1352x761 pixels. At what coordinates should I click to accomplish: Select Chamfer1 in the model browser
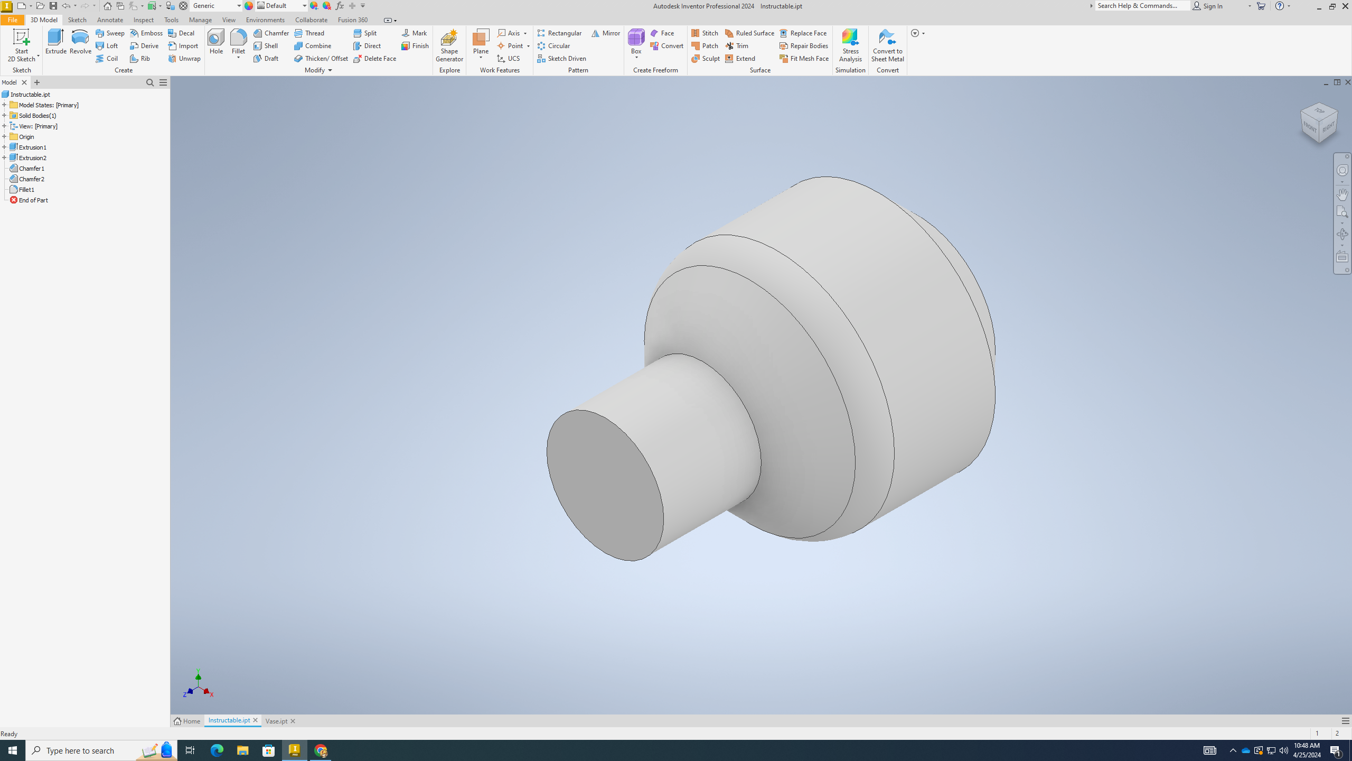point(27,168)
